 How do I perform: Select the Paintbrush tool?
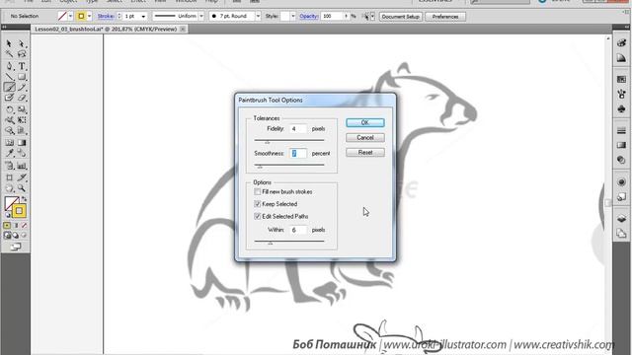[x=9, y=87]
